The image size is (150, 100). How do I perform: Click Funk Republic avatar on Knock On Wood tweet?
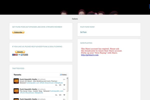(16, 81)
